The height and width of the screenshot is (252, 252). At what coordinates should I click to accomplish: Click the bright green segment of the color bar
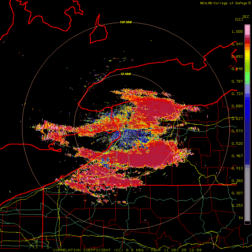coord(247,76)
